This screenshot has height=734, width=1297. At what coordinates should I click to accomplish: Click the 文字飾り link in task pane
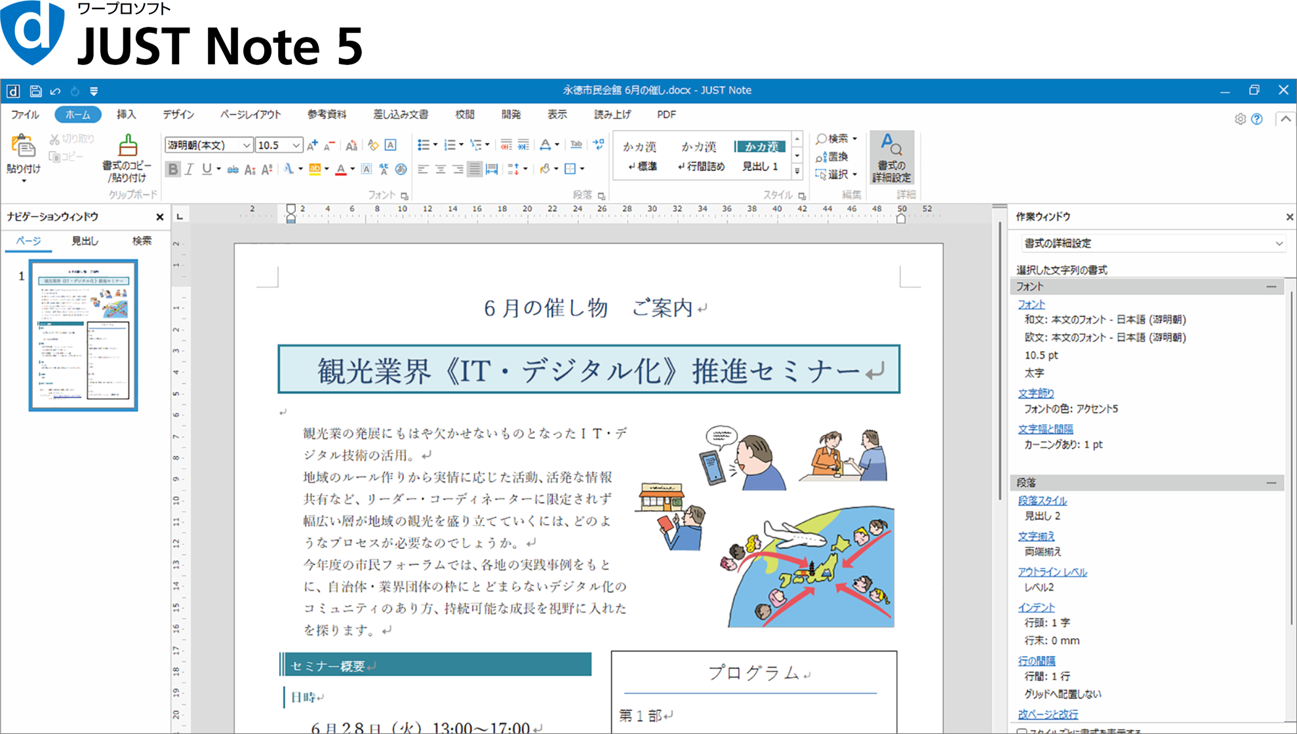(x=1035, y=393)
